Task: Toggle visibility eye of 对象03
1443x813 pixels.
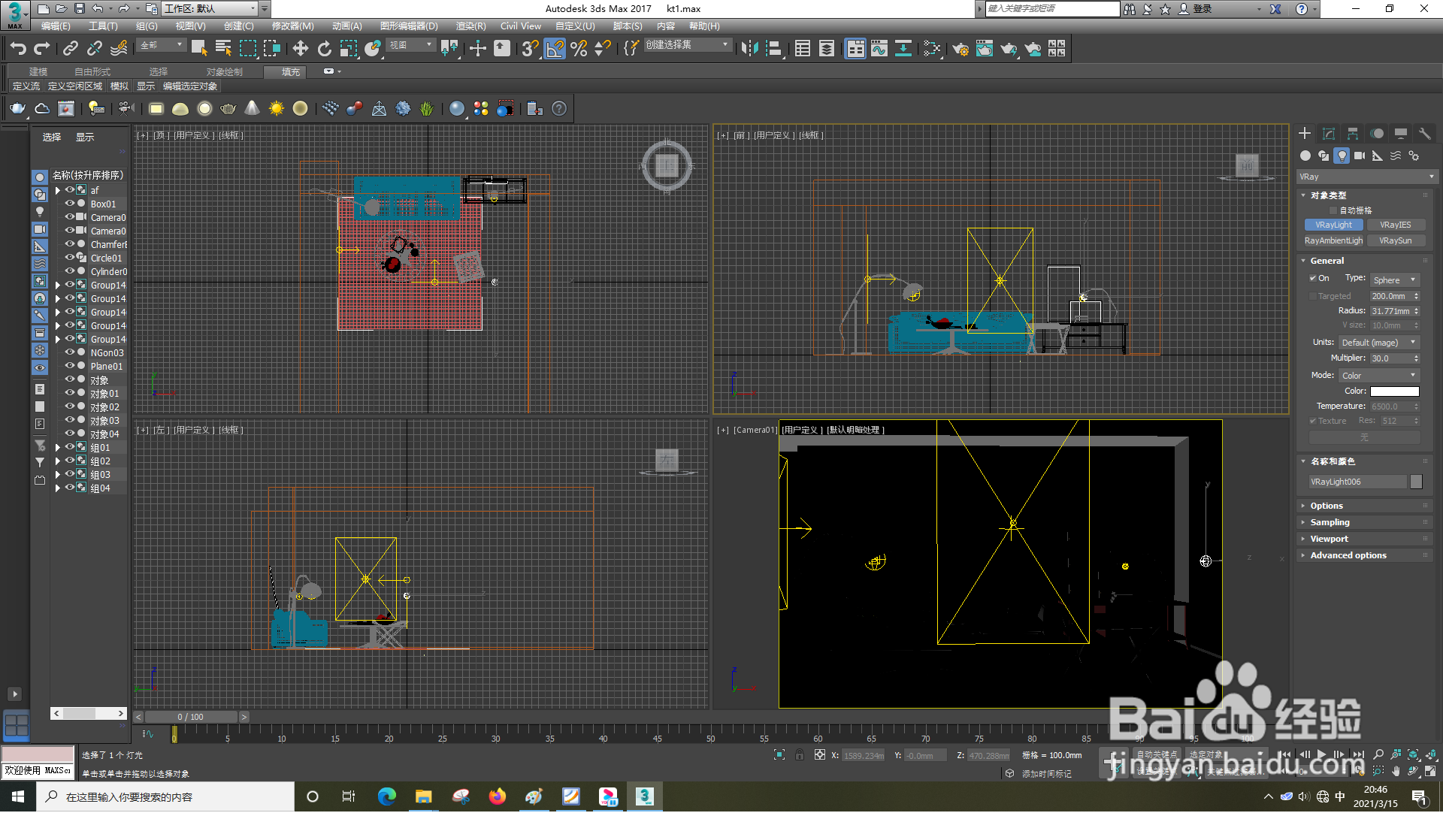Action: (70, 420)
